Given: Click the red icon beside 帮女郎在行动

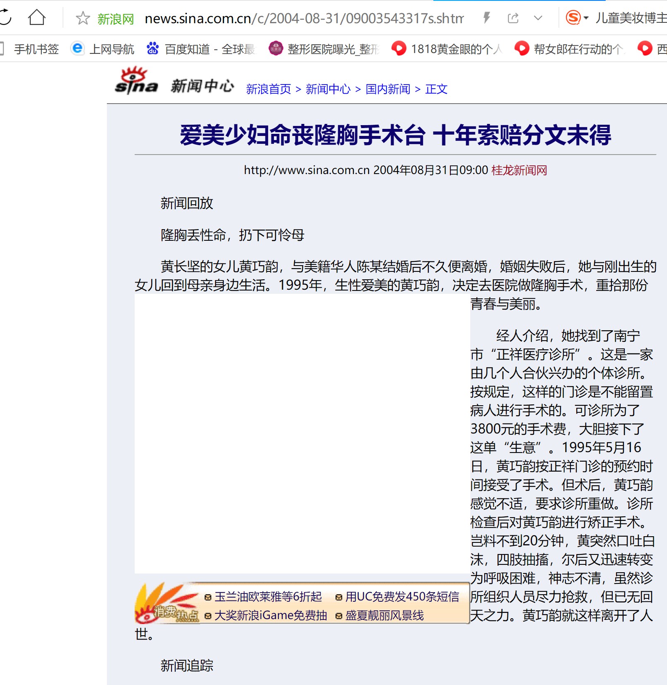Looking at the screenshot, I should coord(522,48).
